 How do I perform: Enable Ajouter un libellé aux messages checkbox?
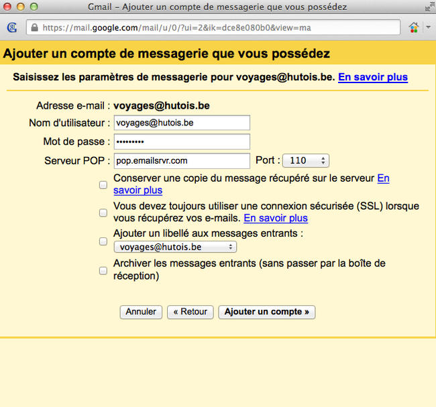tap(103, 241)
